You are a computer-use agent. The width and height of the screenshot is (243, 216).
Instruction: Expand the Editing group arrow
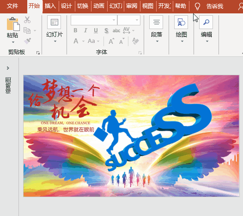207,42
